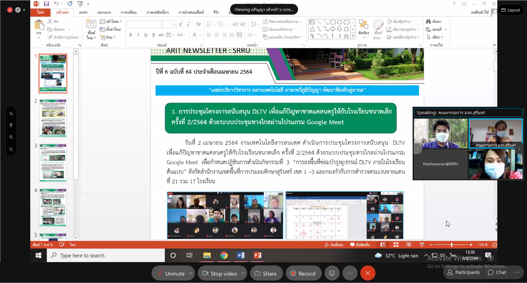Click the zoom in magnifier icon
The height and width of the screenshot is (283, 527).
(x=11, y=137)
